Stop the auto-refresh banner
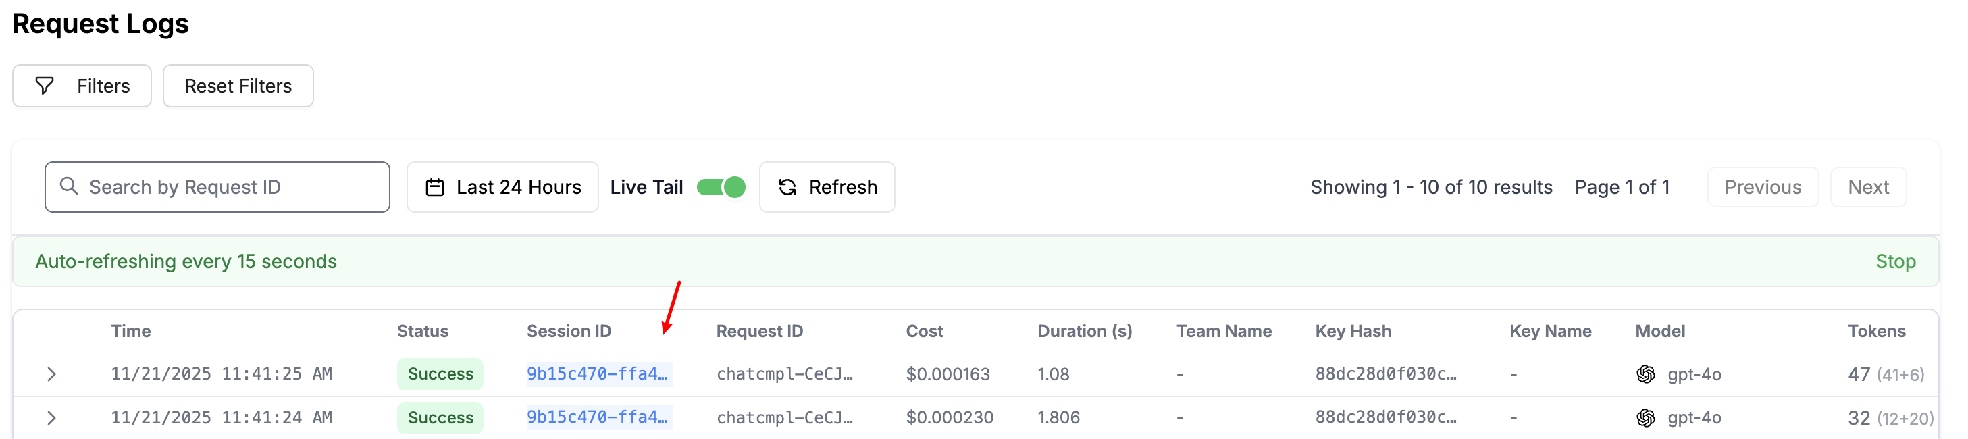Screen dimensions: 1968x439 [x=1894, y=261]
